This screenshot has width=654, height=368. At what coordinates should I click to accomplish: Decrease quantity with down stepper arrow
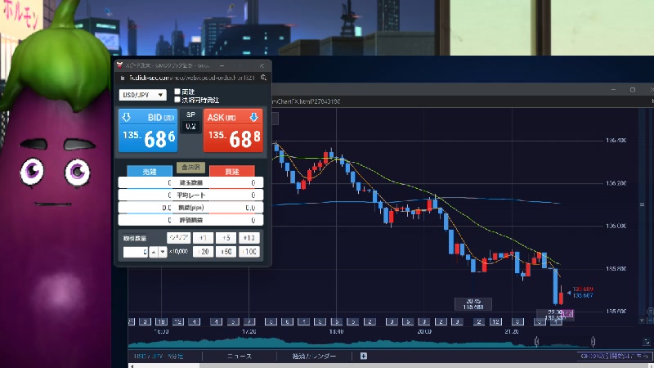(163, 252)
